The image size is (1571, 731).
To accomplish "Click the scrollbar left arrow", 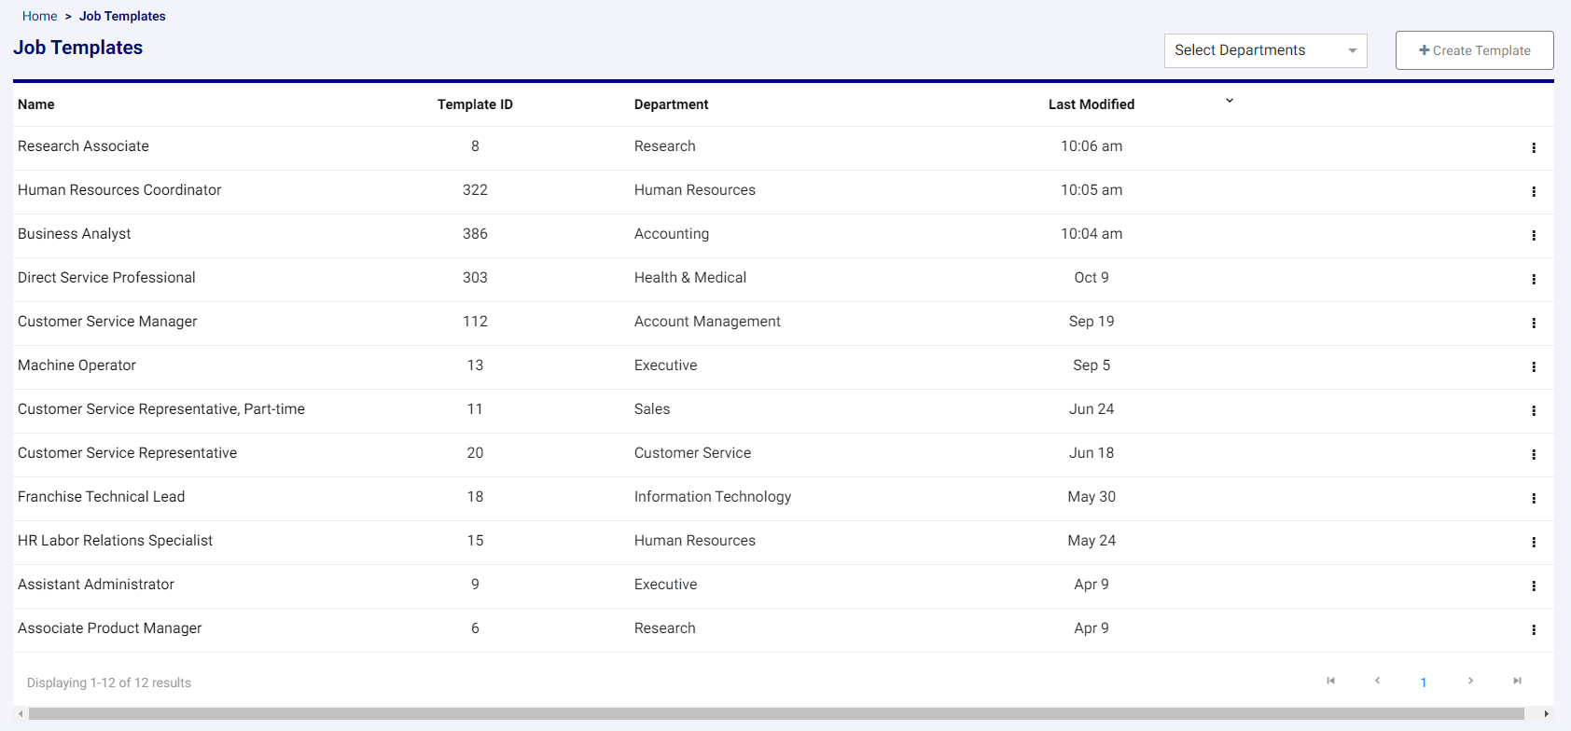I will coord(21,713).
